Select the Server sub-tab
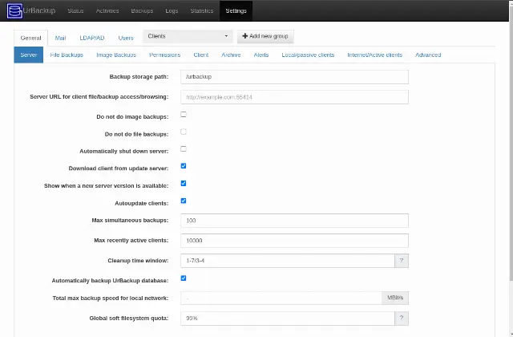Viewport: 513px width, 337px height. click(x=29, y=55)
